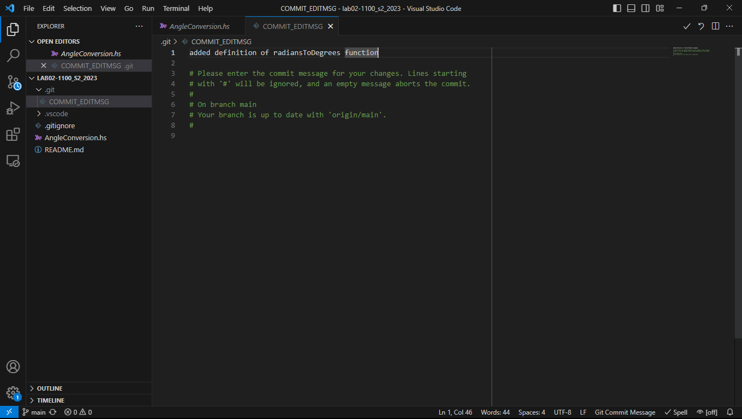Image resolution: width=742 pixels, height=419 pixels.
Task: Close the COMMIT_EDITMSG tab
Action: (331, 26)
